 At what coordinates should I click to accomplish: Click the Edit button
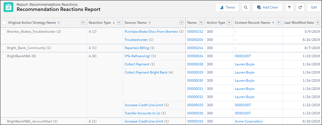point(314,7)
